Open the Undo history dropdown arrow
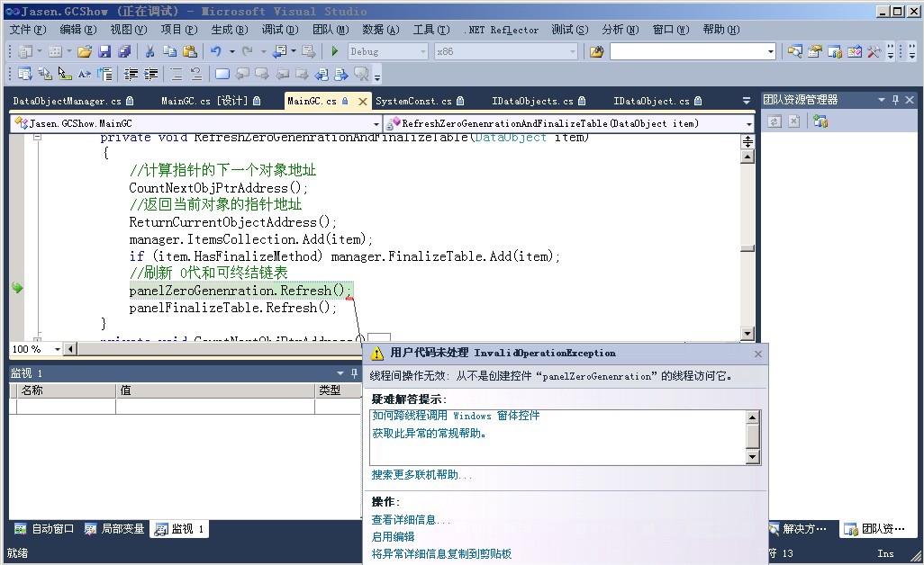Viewport: 924px width, 565px height. coord(232,52)
